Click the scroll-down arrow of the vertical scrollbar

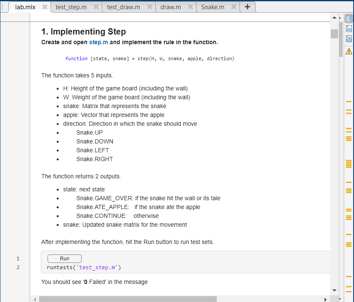coord(335,290)
